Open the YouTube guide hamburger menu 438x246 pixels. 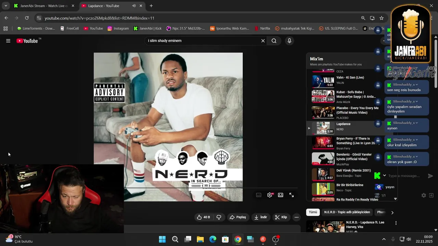(x=8, y=41)
